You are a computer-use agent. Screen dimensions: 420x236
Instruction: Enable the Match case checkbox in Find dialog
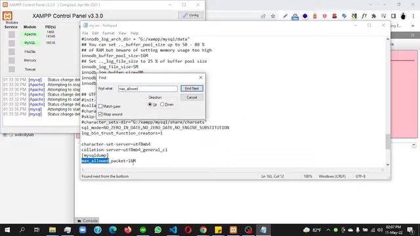[100, 106]
